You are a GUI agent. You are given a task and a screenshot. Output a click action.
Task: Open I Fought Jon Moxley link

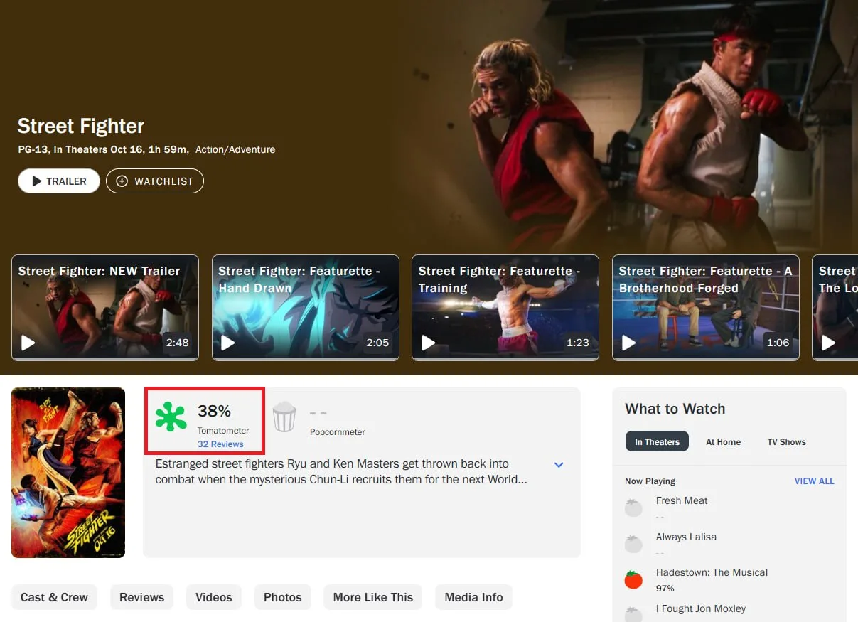pyautogui.click(x=701, y=608)
